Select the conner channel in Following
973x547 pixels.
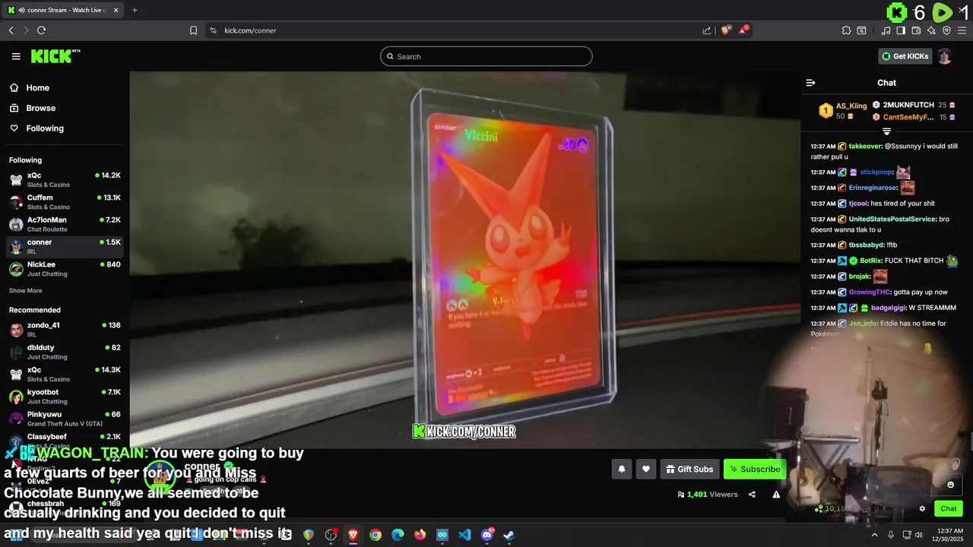click(x=65, y=246)
